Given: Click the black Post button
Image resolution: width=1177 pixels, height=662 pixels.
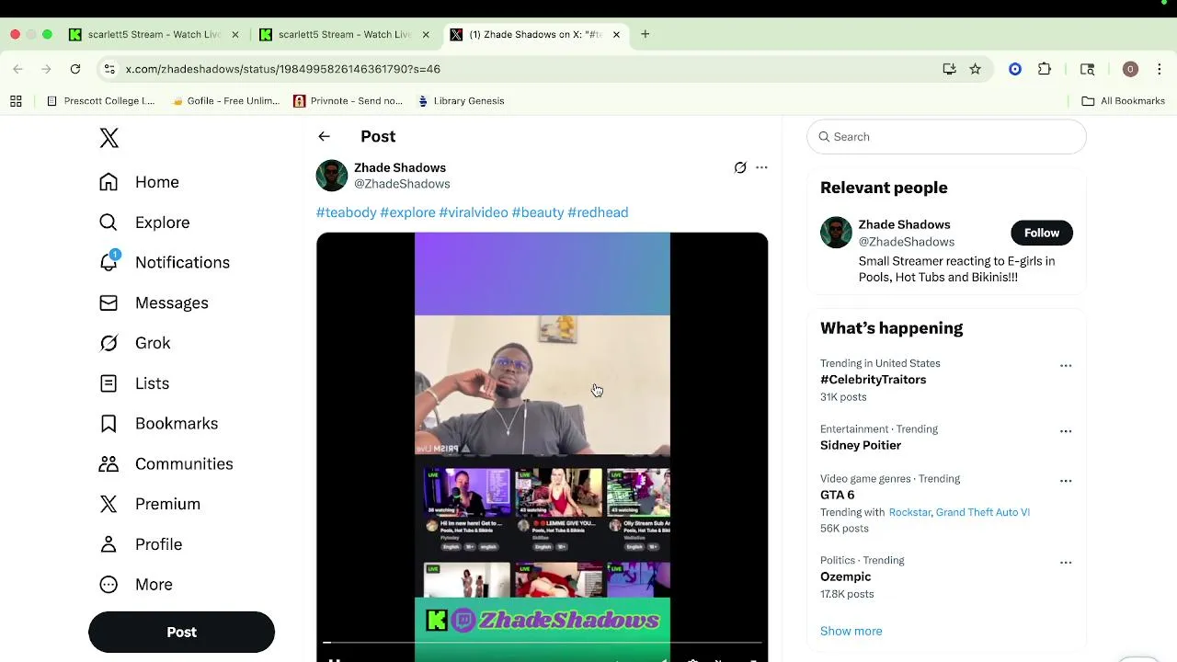Looking at the screenshot, I should (x=181, y=633).
